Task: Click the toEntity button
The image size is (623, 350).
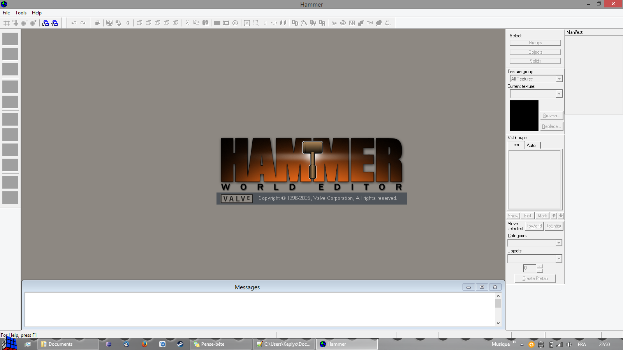Action: (x=554, y=226)
